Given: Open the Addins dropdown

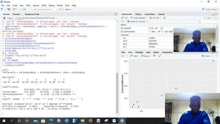Looking at the screenshot, I should coord(69,9).
